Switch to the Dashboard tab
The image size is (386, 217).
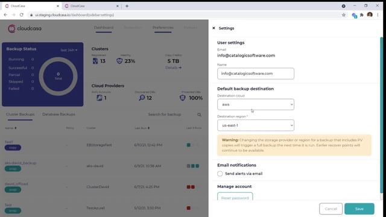(x=104, y=28)
